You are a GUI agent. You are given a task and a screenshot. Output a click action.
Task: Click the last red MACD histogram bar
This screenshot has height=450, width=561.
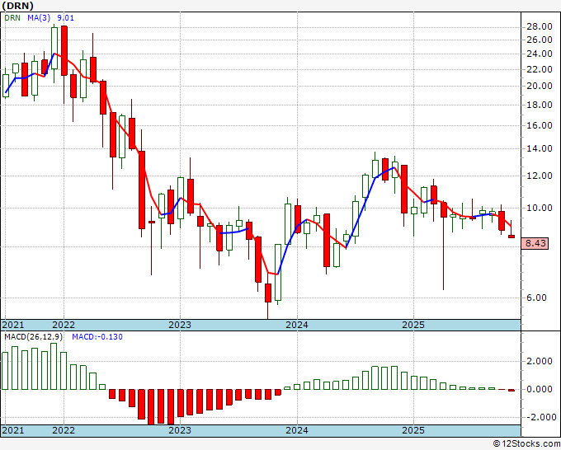511,390
